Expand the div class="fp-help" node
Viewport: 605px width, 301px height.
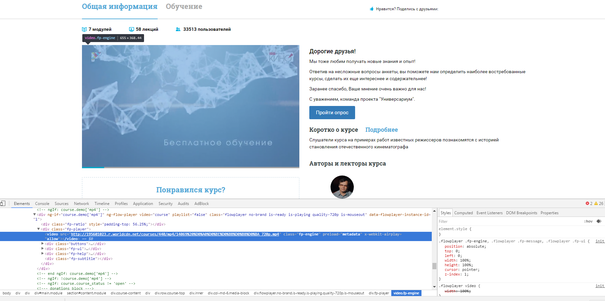click(42, 254)
